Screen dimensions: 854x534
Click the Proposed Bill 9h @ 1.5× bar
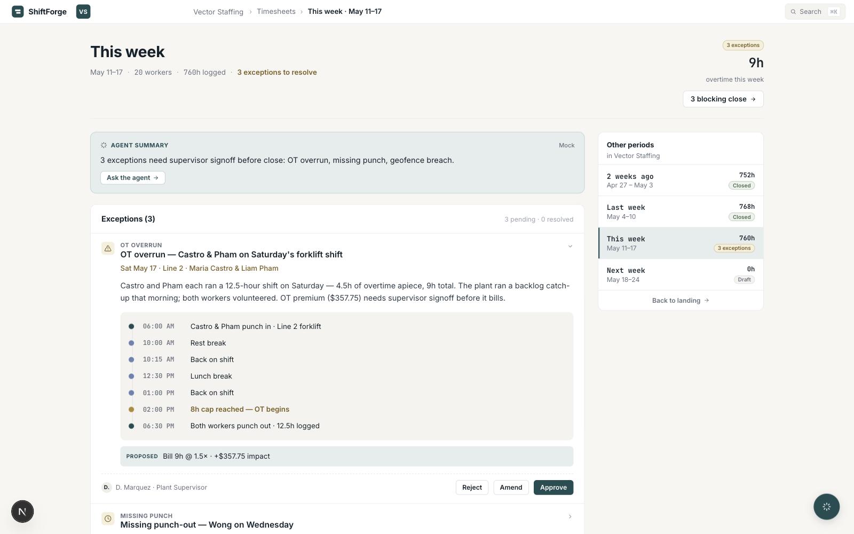(x=347, y=457)
